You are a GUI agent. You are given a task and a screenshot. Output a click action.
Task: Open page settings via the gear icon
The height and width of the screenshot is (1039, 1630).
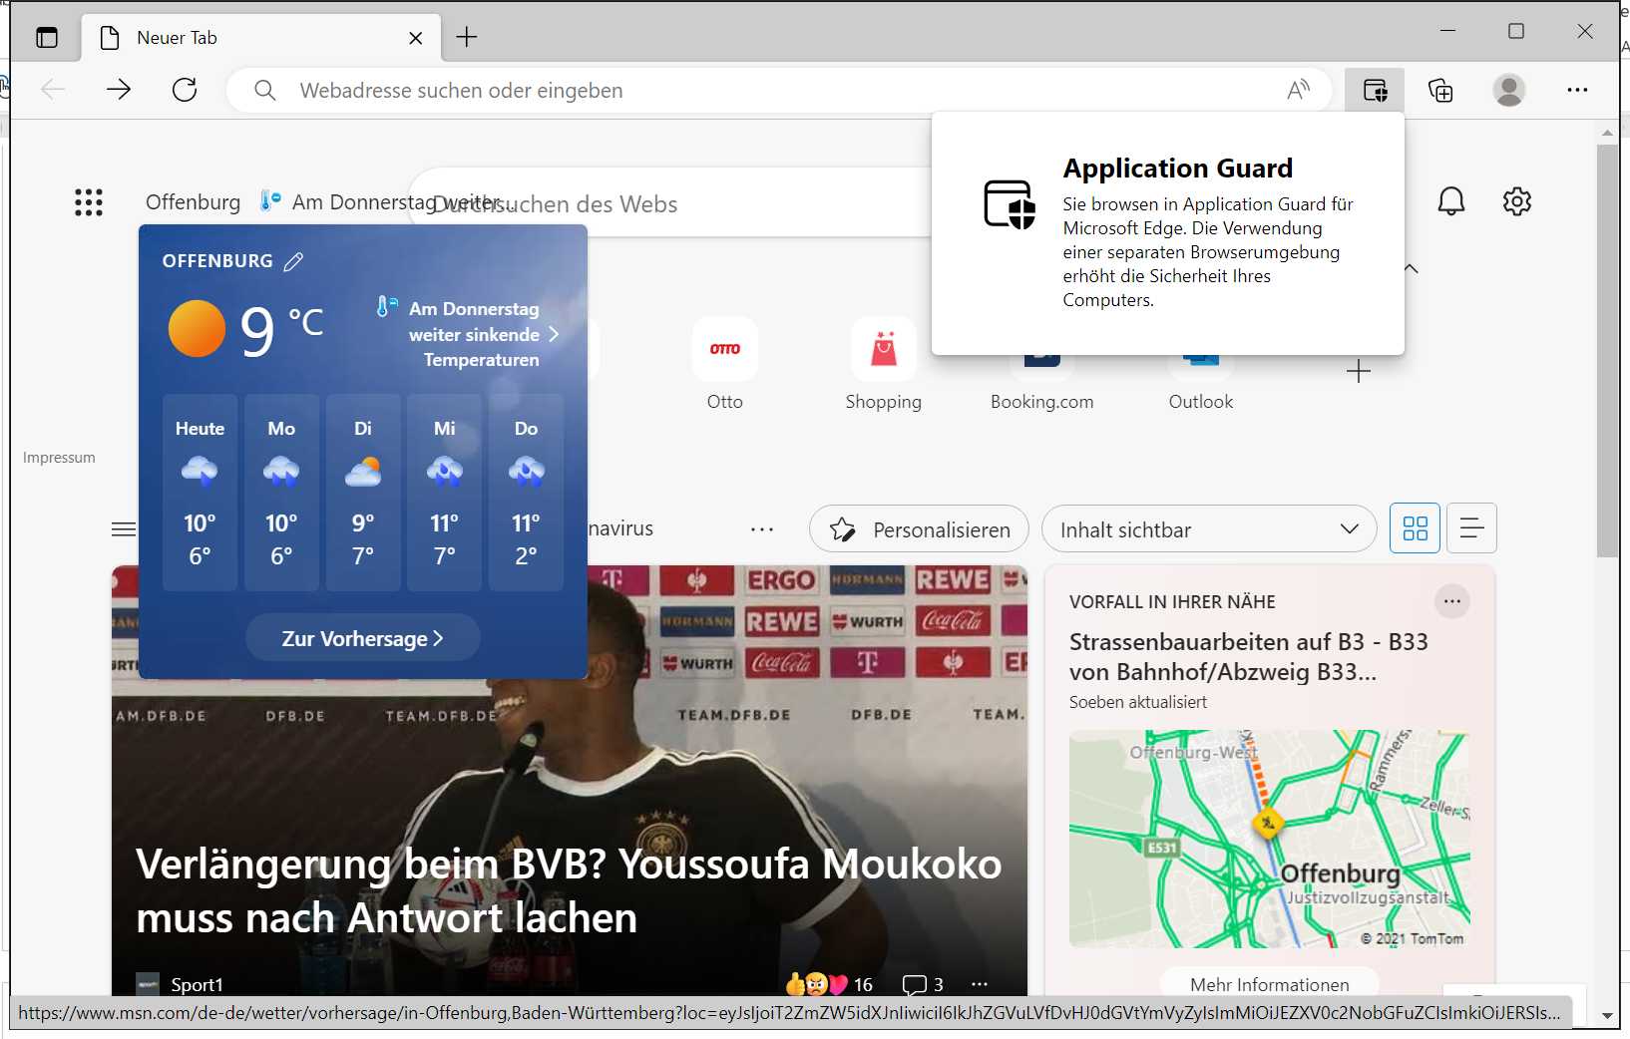(1517, 200)
